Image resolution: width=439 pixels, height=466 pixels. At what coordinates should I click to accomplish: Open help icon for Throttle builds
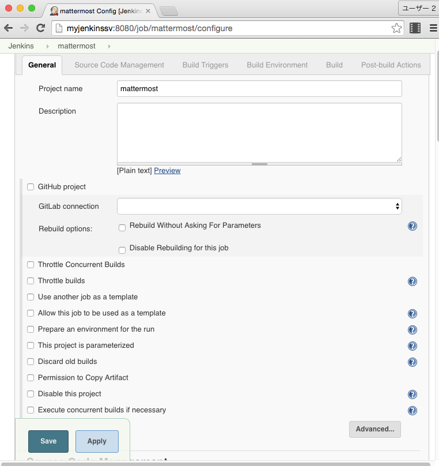click(x=412, y=281)
